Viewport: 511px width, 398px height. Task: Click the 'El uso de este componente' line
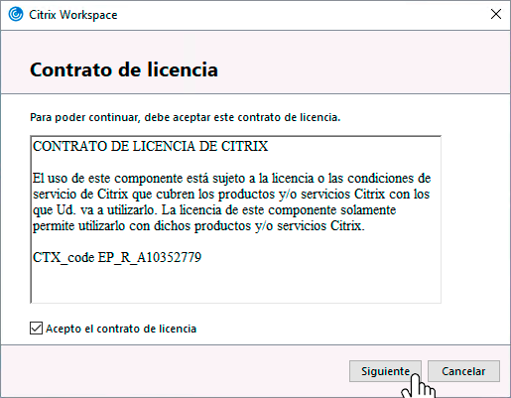tap(231, 179)
